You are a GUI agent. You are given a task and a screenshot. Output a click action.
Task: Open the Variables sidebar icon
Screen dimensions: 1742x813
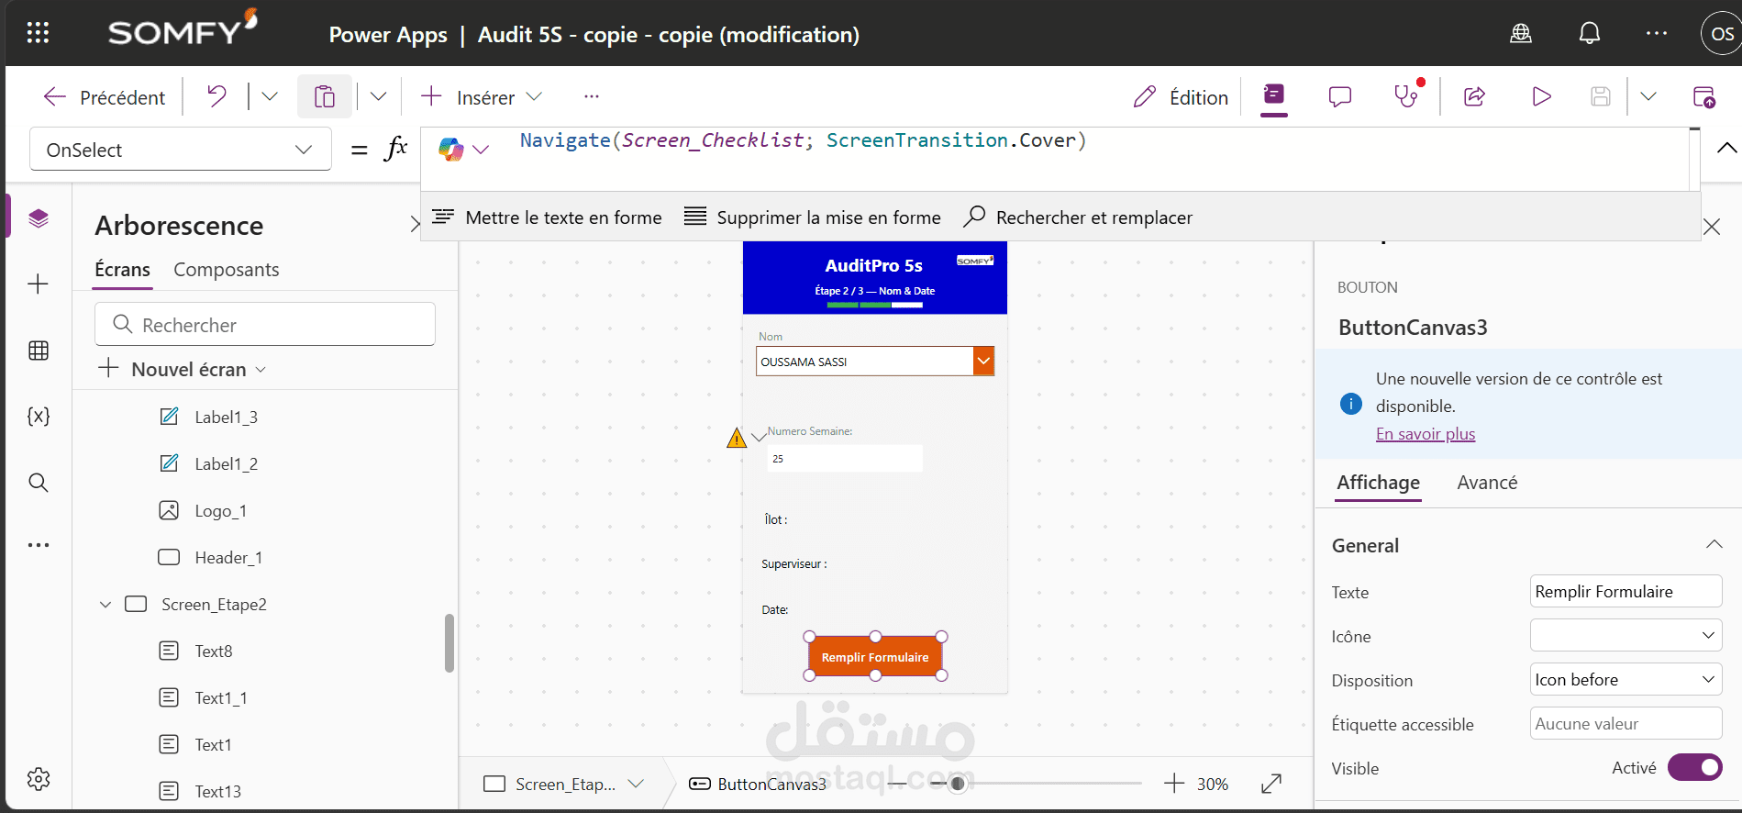pos(39,417)
